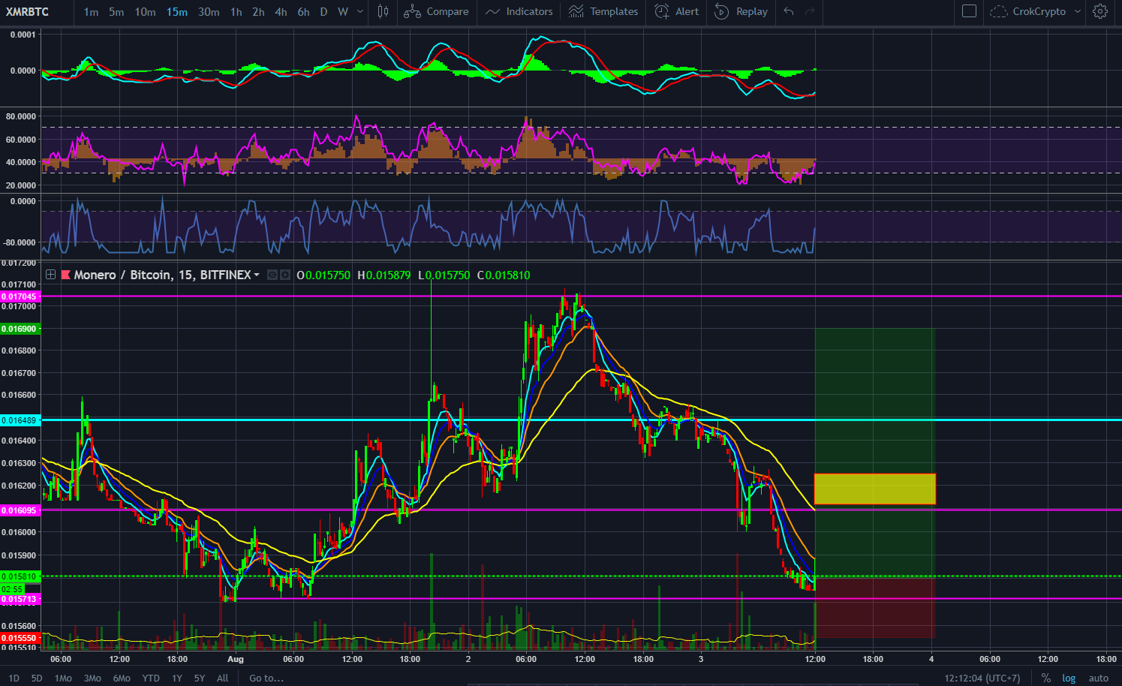Select the yellow rectangle on chart

(x=874, y=489)
